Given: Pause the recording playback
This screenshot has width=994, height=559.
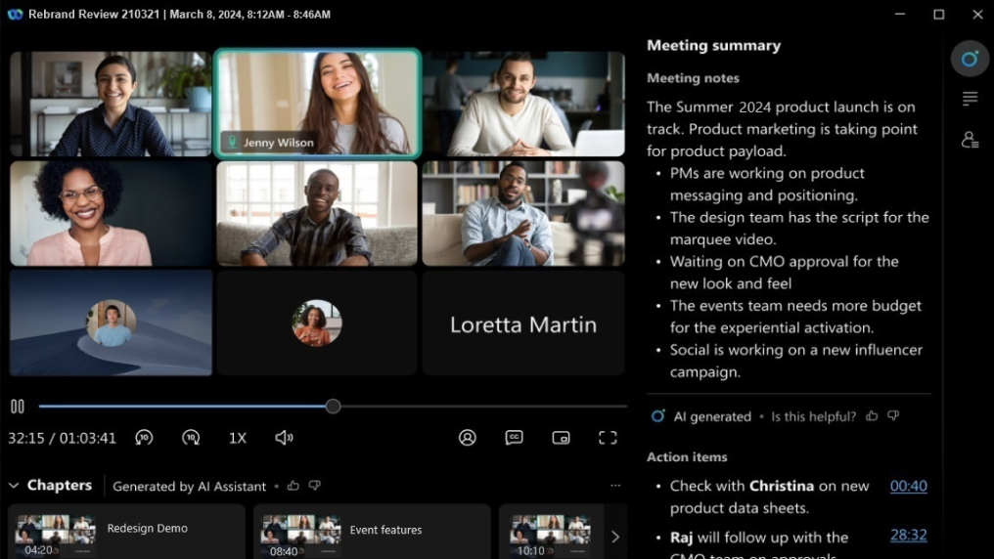Looking at the screenshot, I should pyautogui.click(x=18, y=407).
